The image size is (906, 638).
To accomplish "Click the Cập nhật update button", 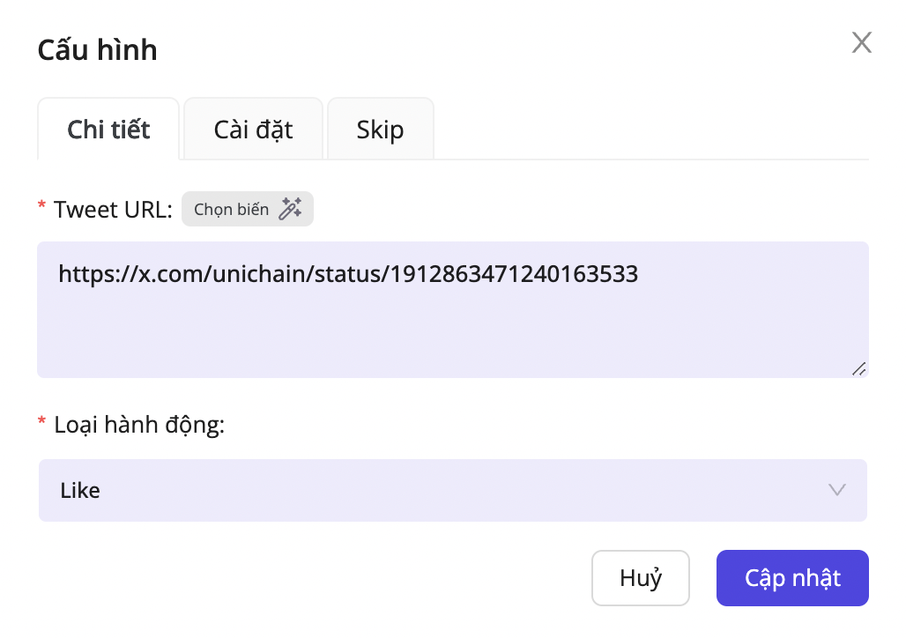I will [792, 578].
